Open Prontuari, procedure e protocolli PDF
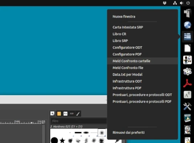Image resolution: width=194 pixels, height=143 pixels. click(x=142, y=102)
